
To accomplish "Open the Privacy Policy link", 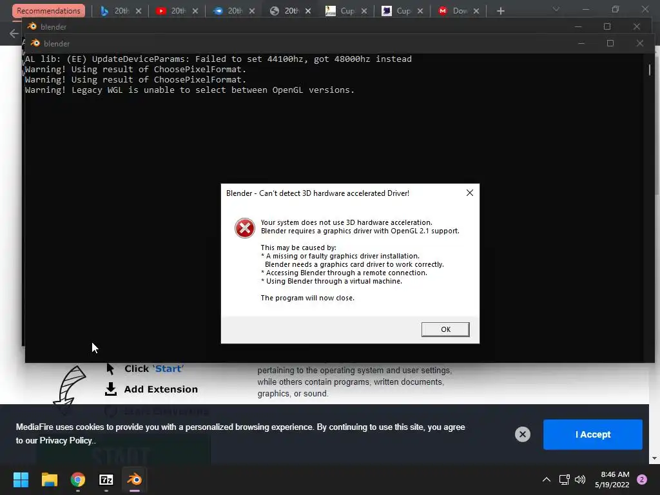I will click(66, 441).
